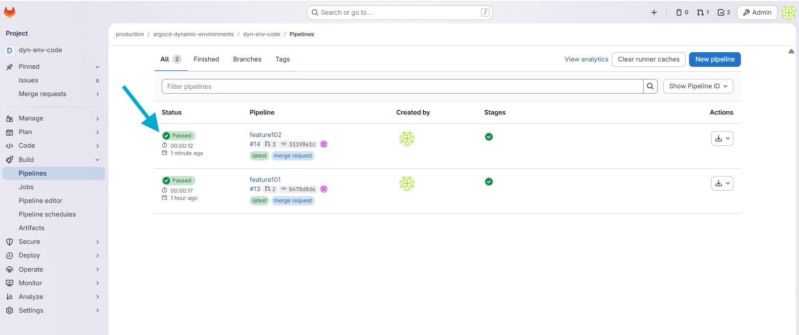Screen dimensions: 799x335
Task: Click the Clear runner caches button
Action: tap(648, 59)
